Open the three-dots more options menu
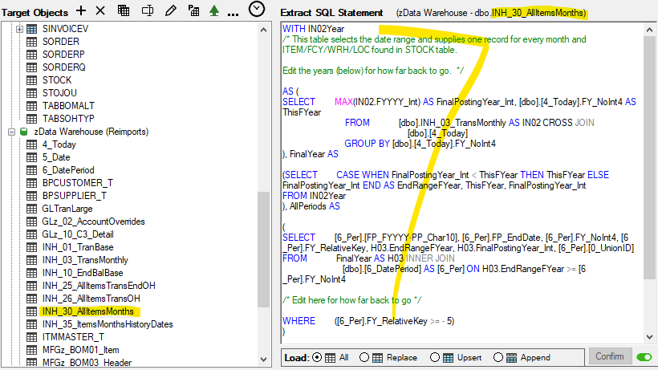Screen dimensions: 658x370 pyautogui.click(x=233, y=12)
